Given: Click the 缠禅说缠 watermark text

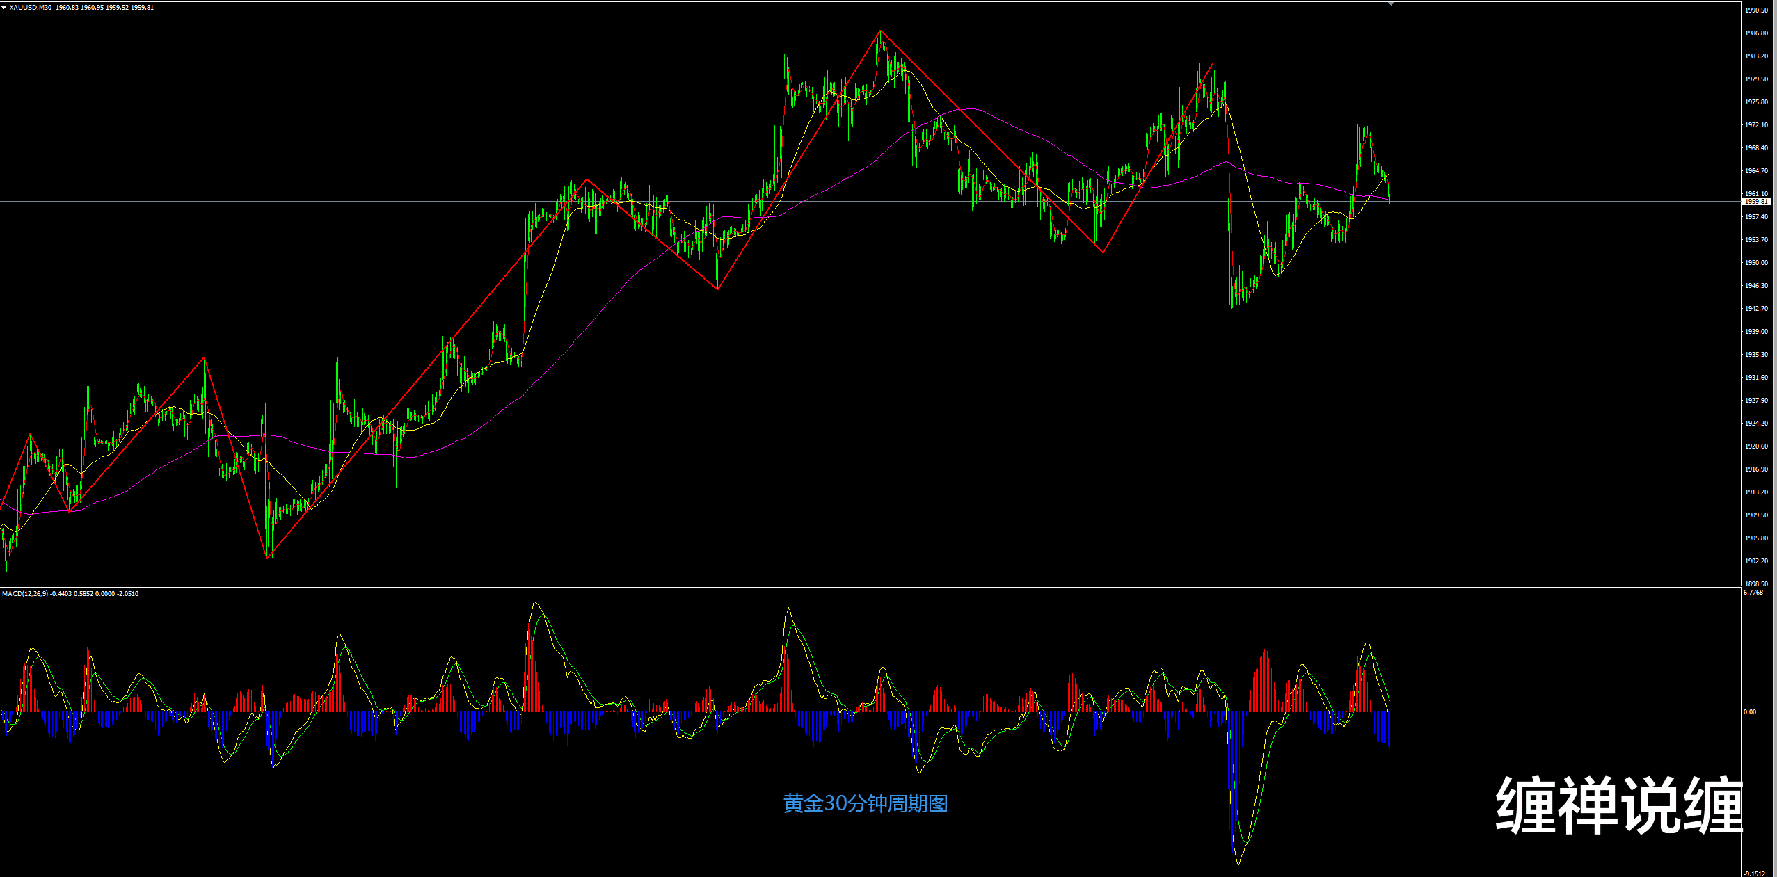Looking at the screenshot, I should click(1619, 805).
